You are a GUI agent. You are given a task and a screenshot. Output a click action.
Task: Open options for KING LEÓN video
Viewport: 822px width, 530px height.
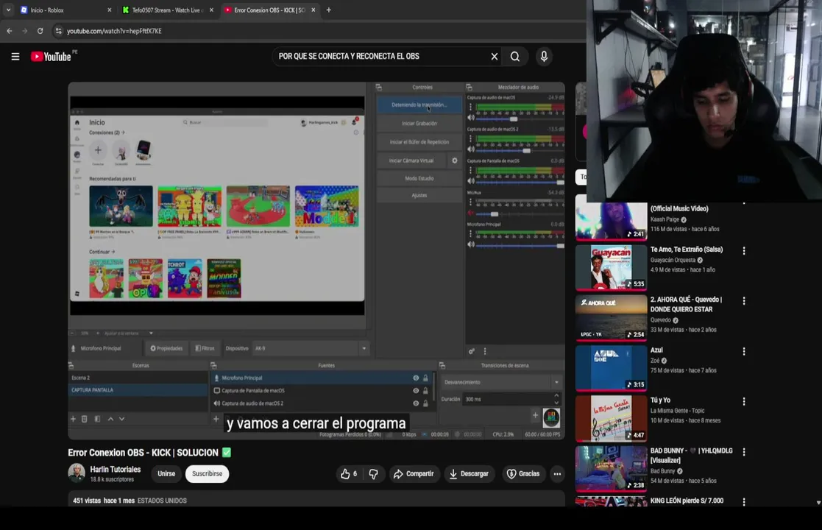tap(744, 502)
